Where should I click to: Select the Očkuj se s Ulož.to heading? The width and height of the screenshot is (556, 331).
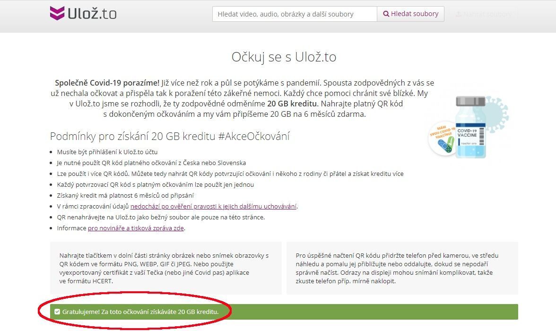click(284, 57)
